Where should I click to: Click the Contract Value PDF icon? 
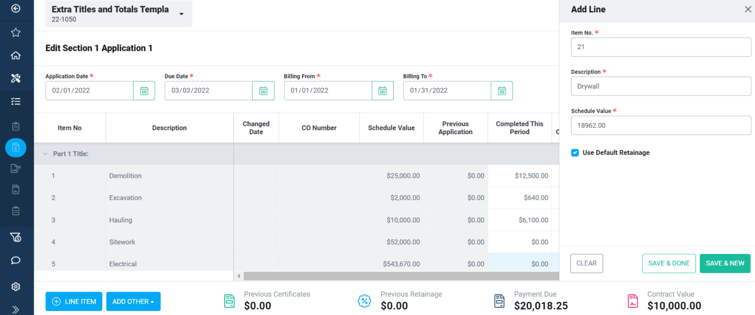(633, 301)
